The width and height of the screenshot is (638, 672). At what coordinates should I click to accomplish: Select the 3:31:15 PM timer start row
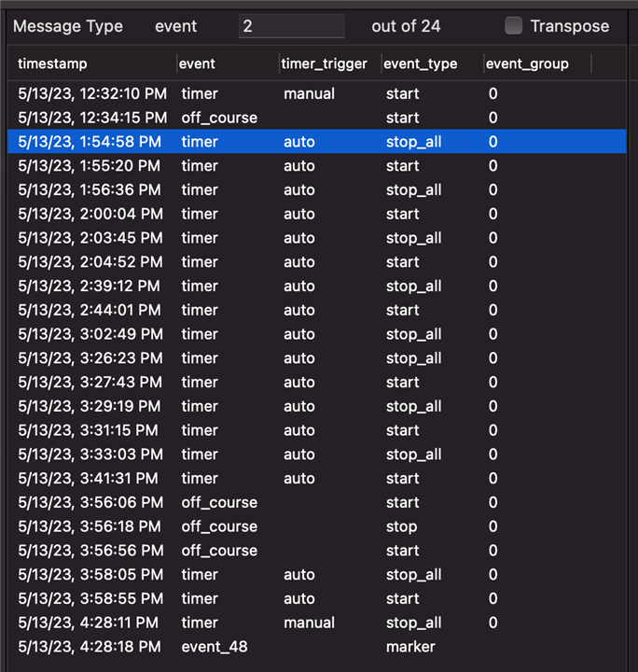[317, 430]
